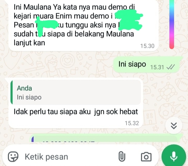Image resolution: width=188 pixels, height=166 pixels.
Task: Tap the green bar of quoted reply
Action: (12, 92)
